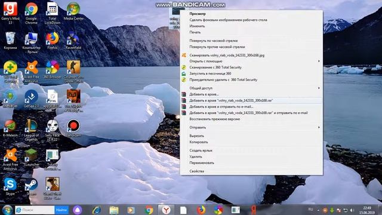Click the Найти search button on the taskbar
The width and height of the screenshot is (382, 215).
61,210
